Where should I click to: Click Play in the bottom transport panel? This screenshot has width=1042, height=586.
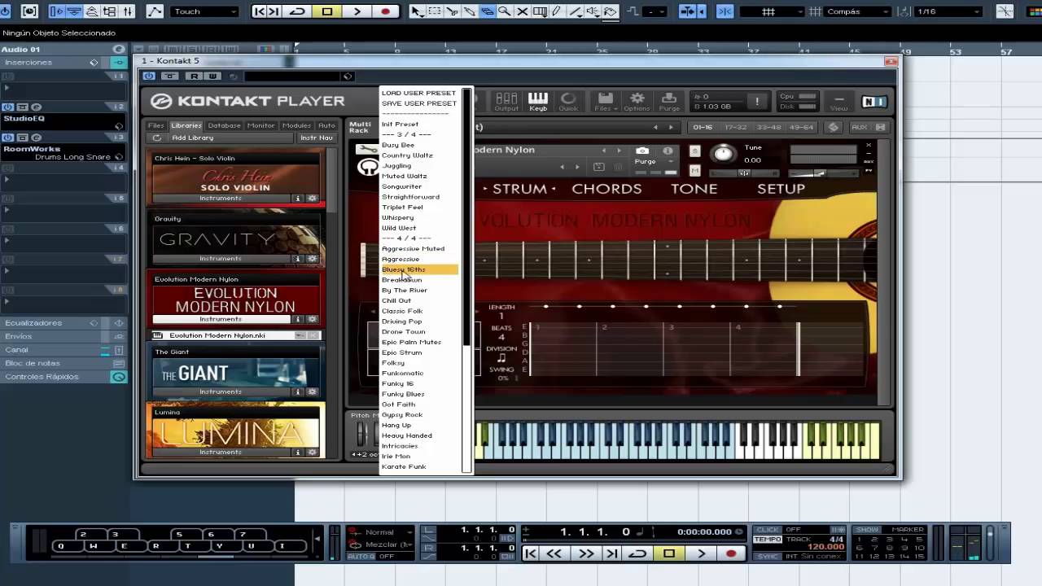[x=701, y=553]
